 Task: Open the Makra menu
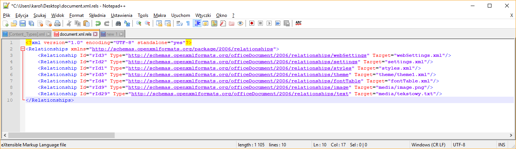[160, 15]
